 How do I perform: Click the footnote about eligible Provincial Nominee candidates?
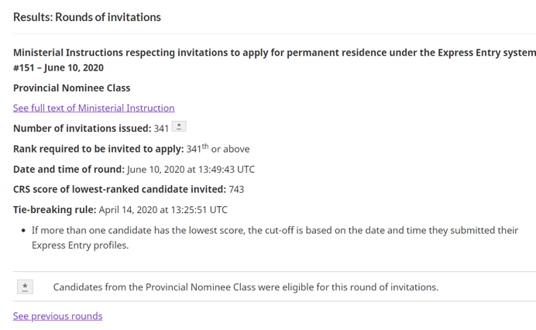pos(246,287)
